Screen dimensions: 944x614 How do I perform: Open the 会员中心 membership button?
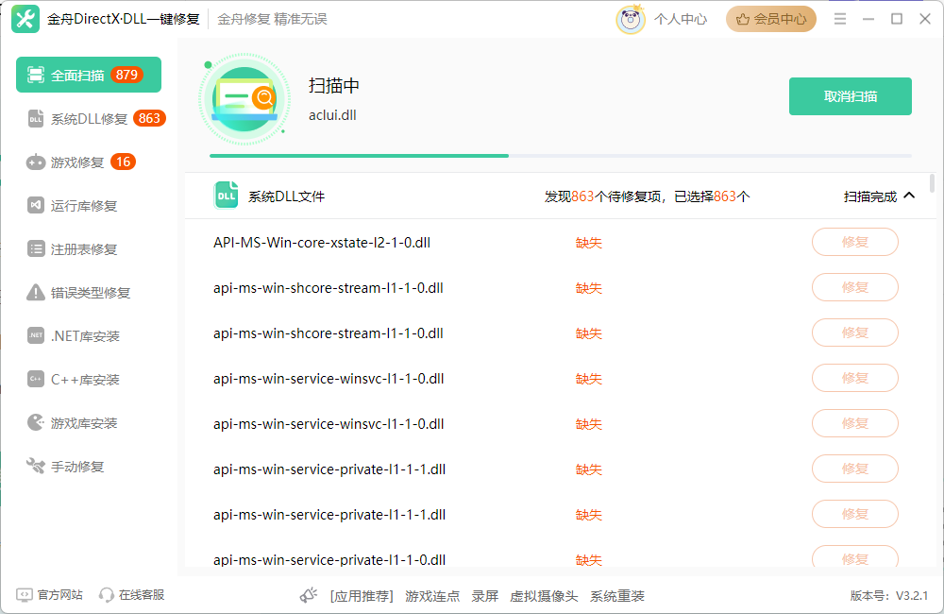(x=770, y=19)
